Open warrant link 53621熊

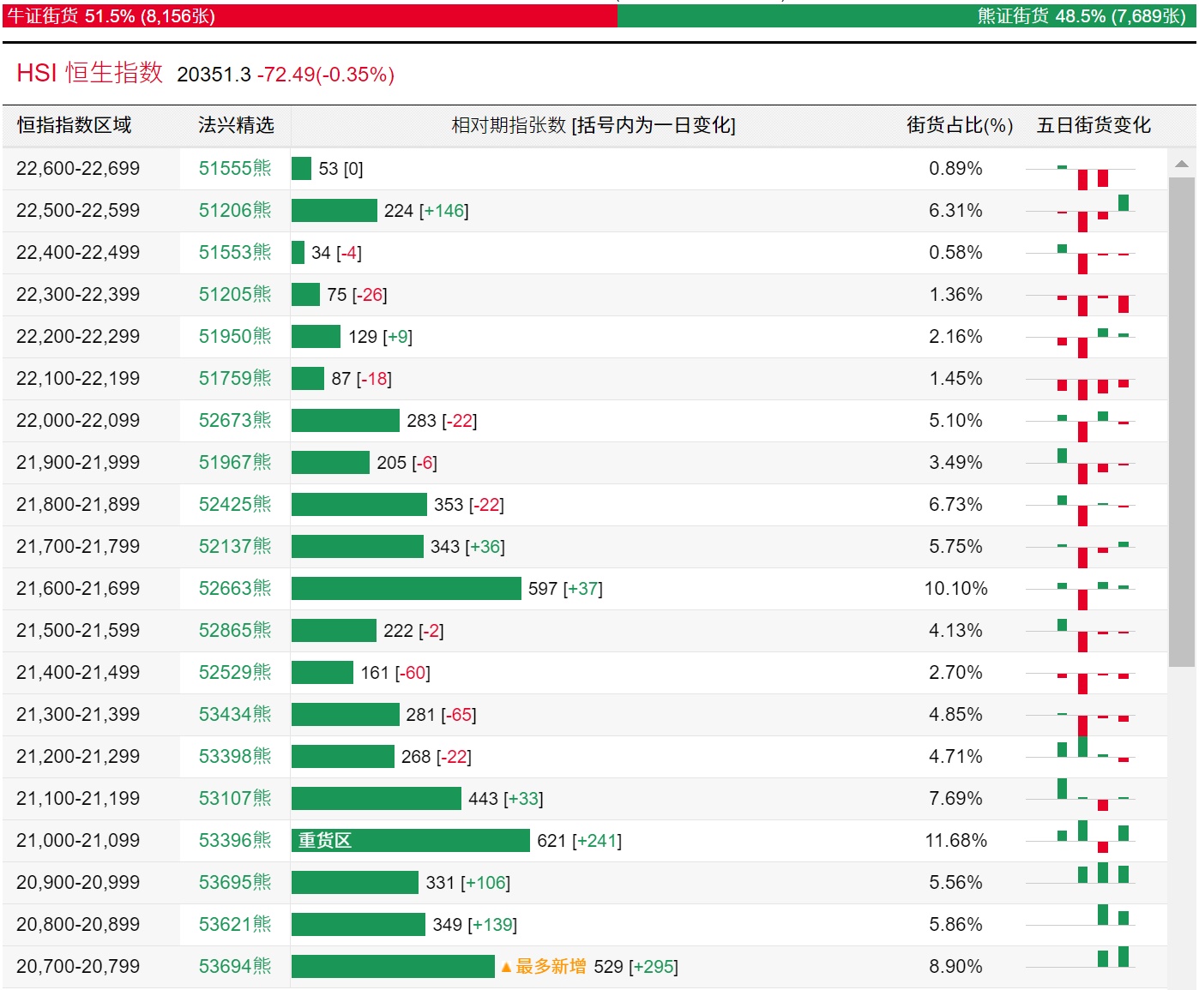(235, 924)
